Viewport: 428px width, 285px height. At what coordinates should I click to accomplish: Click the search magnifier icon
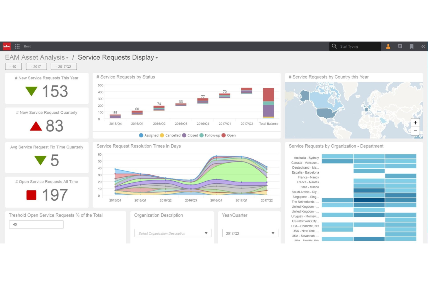tap(334, 46)
